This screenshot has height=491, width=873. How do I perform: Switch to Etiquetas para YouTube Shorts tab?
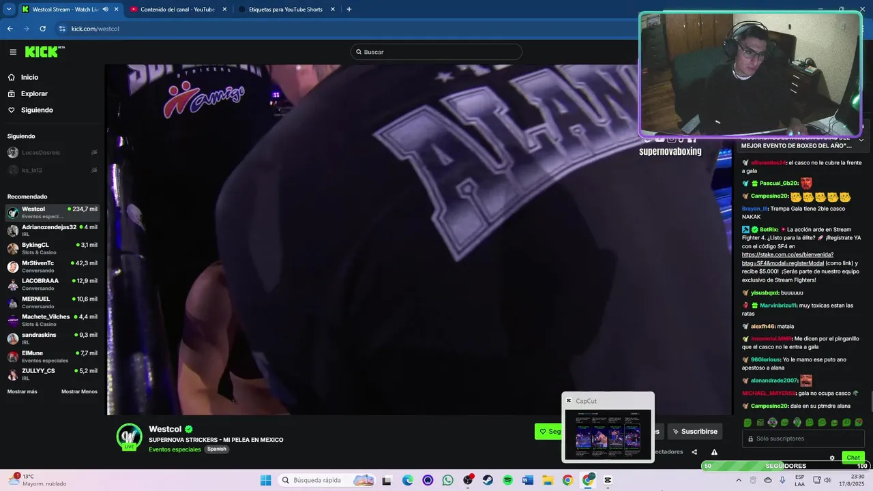click(286, 10)
